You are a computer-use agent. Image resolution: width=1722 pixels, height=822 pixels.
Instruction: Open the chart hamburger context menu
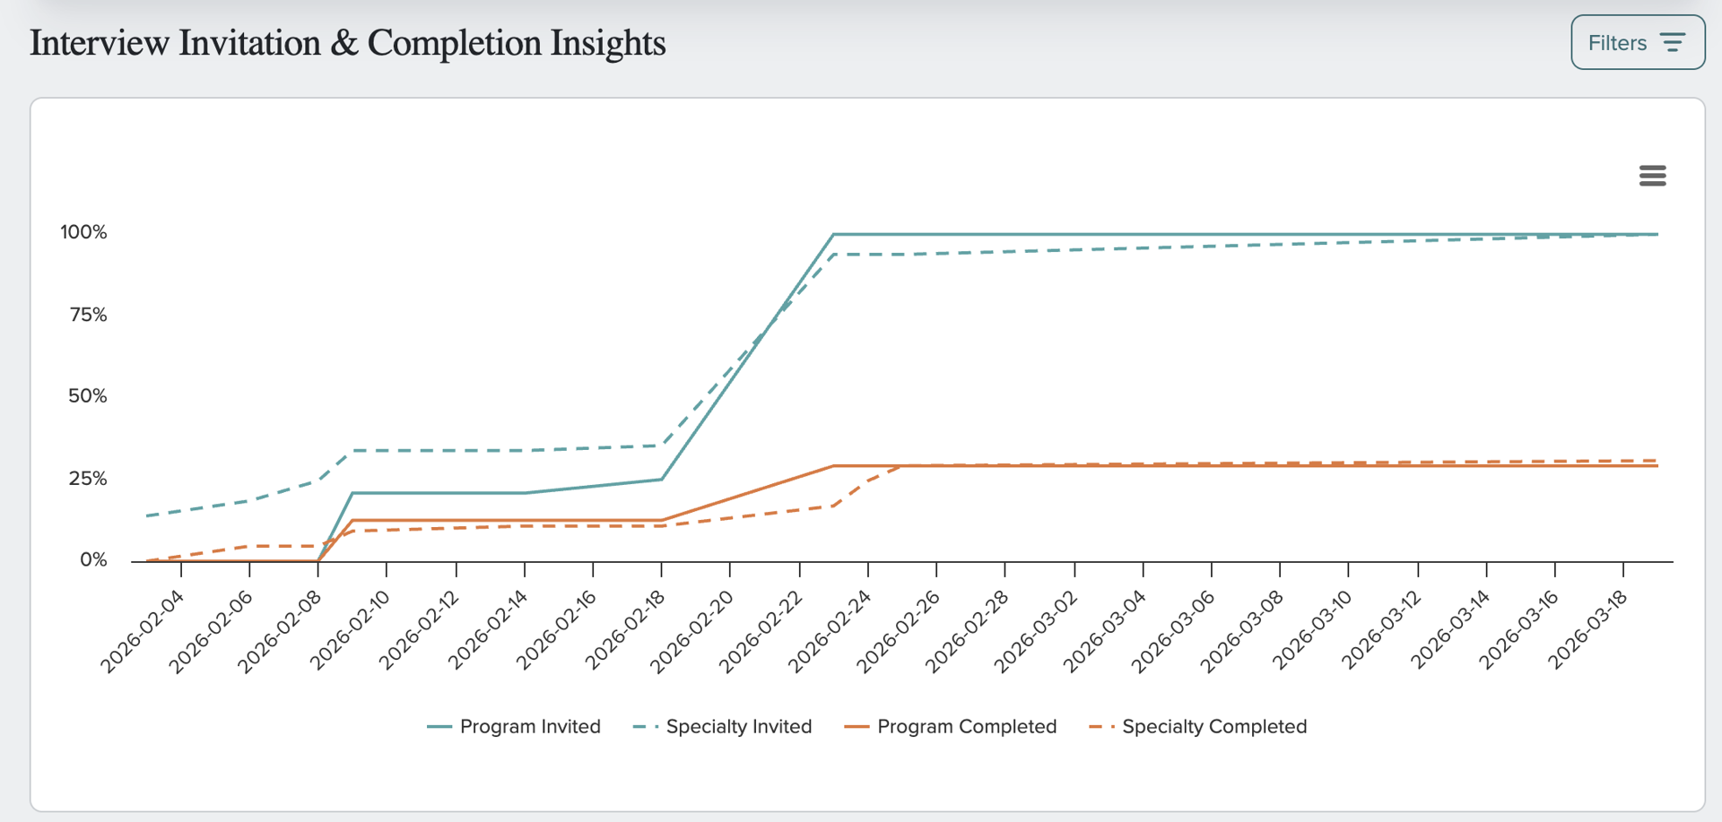pos(1652,176)
